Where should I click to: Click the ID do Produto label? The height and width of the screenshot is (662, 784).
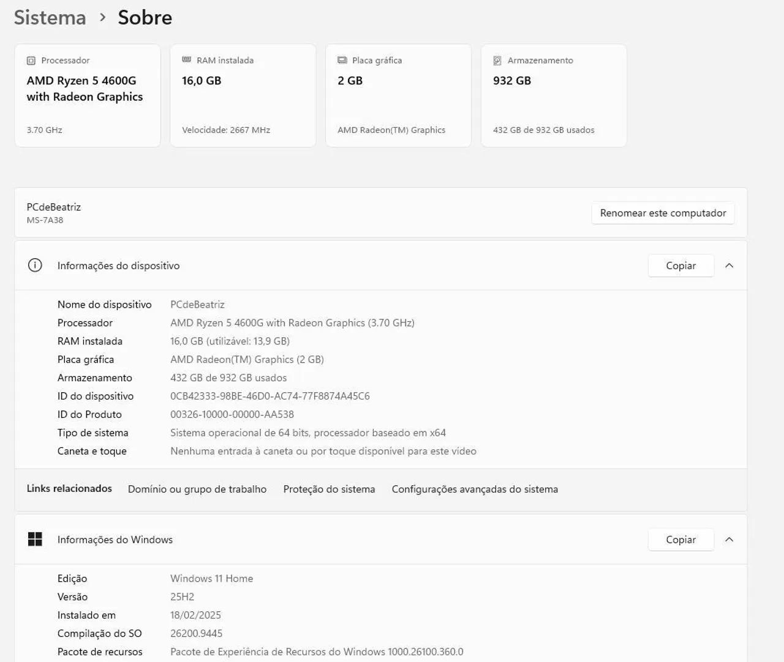click(x=89, y=415)
